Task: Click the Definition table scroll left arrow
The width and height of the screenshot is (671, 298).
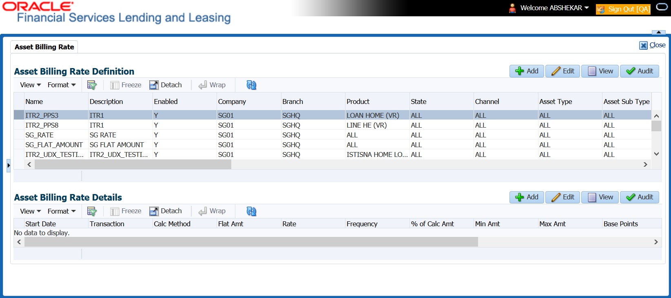Action: 29,164
